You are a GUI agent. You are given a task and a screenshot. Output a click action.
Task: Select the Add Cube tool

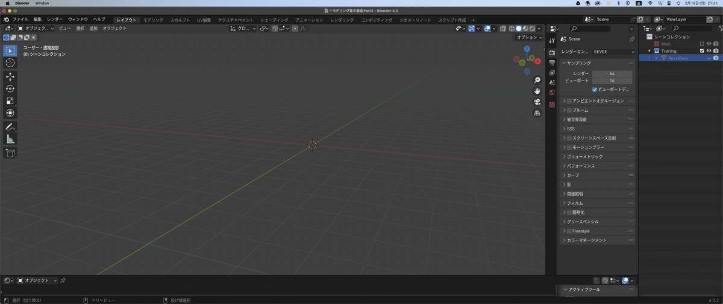10,153
